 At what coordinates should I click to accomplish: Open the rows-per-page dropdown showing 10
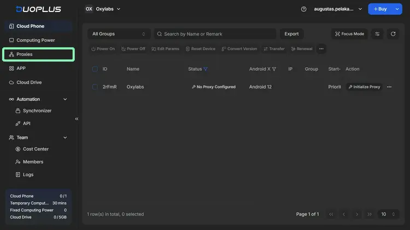tap(387, 214)
